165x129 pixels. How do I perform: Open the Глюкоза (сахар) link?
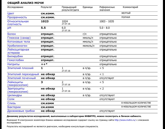19,38
